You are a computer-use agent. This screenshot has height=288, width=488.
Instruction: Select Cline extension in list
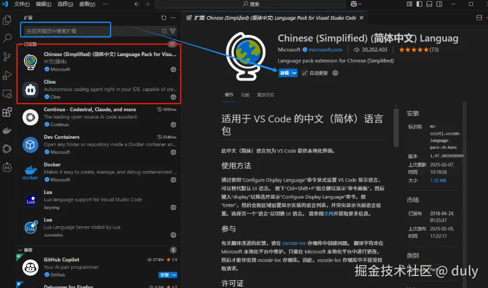click(x=99, y=89)
